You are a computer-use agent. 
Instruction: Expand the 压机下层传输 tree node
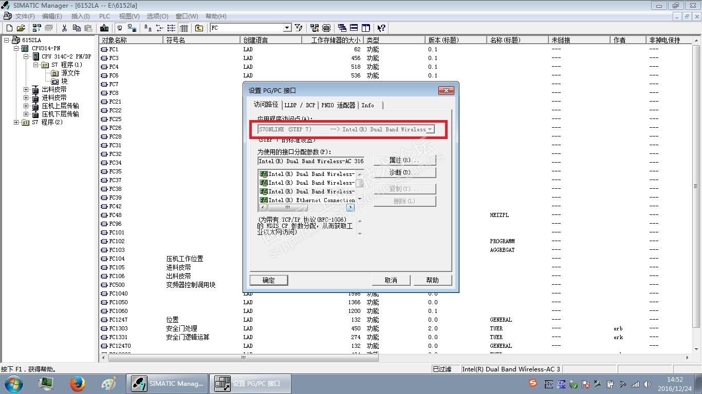pyautogui.click(x=26, y=114)
